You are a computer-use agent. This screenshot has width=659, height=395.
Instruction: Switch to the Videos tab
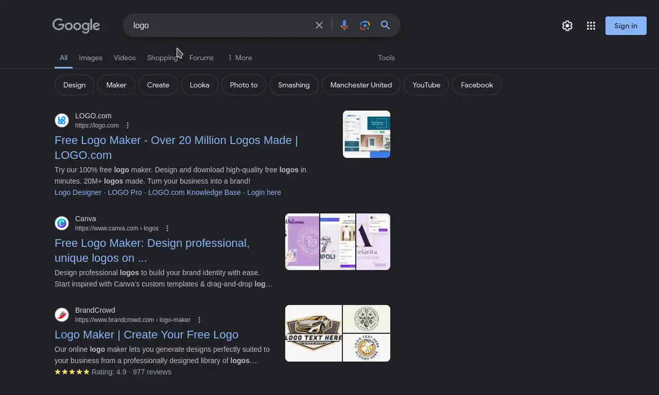[x=125, y=58]
